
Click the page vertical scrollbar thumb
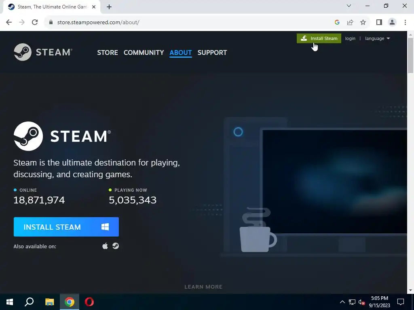[411, 55]
